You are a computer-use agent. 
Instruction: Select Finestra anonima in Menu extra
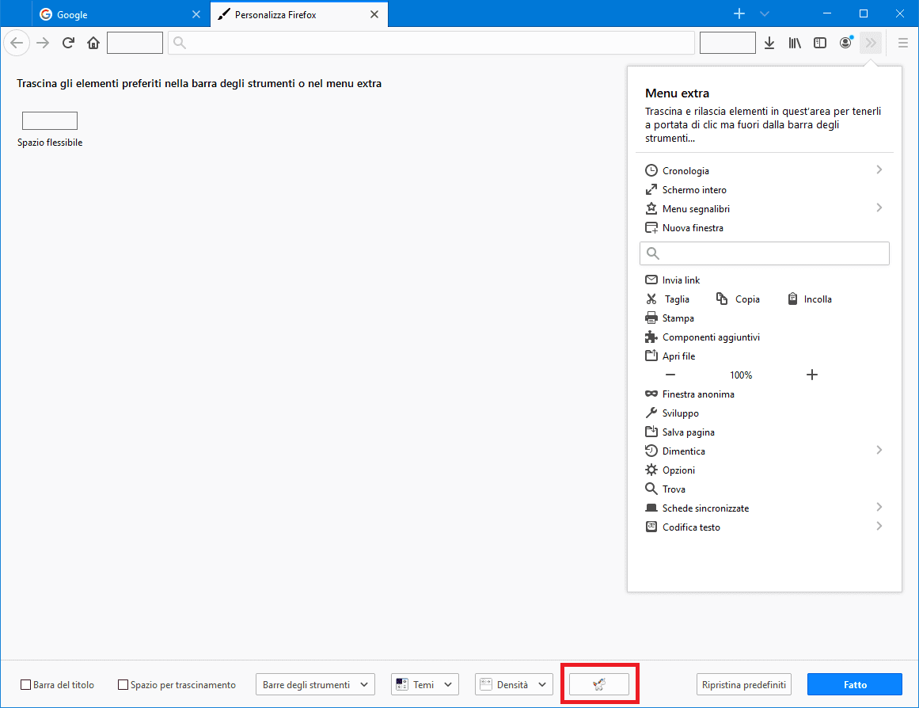pos(698,394)
